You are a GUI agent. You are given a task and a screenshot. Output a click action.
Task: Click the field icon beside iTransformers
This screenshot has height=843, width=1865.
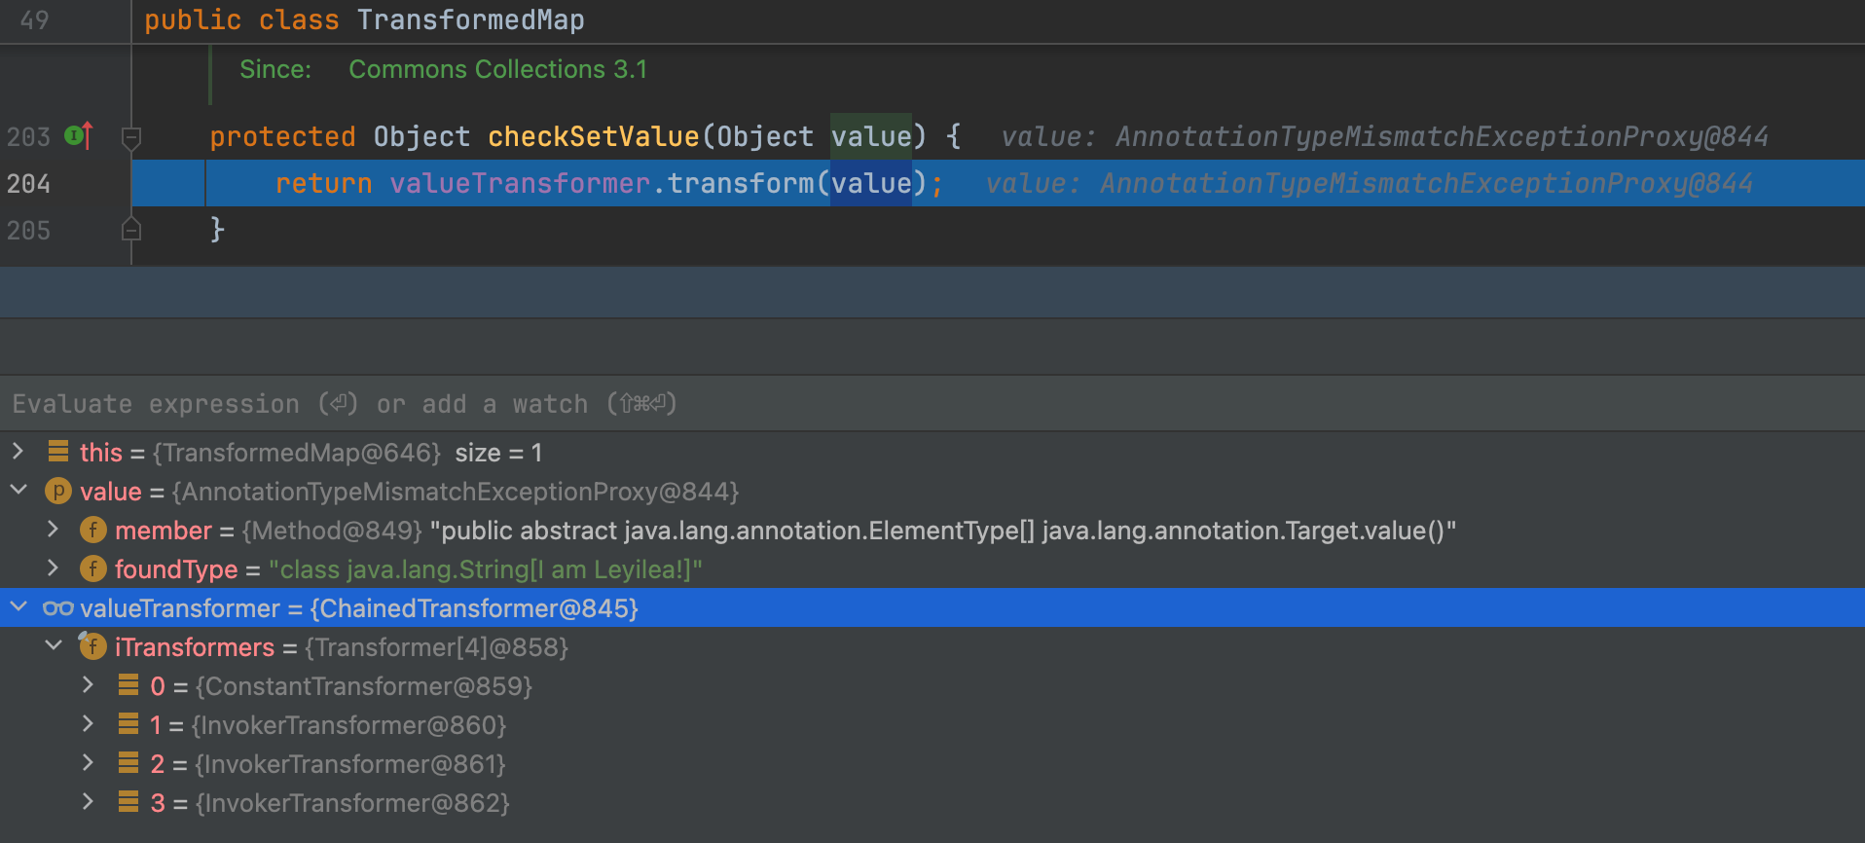pyautogui.click(x=92, y=646)
